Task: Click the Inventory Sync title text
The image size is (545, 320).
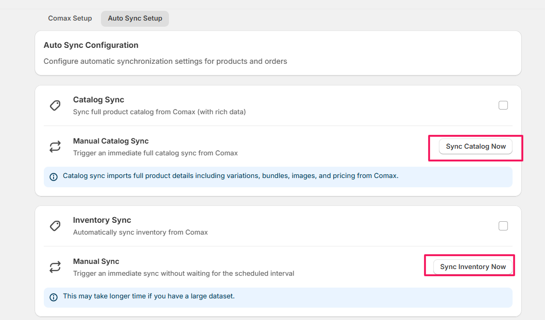Action: click(102, 220)
